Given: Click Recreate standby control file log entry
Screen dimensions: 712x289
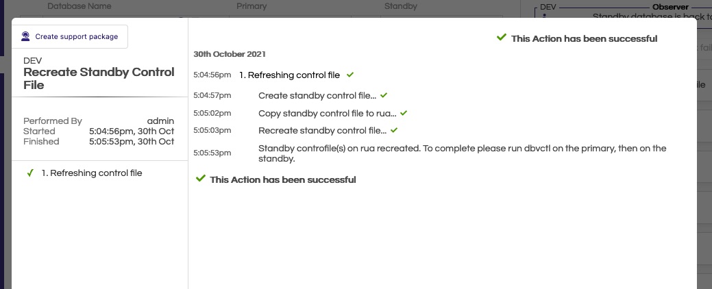Looking at the screenshot, I should pyautogui.click(x=322, y=131).
